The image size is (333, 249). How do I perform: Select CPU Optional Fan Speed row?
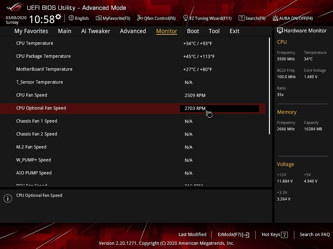click(x=133, y=108)
